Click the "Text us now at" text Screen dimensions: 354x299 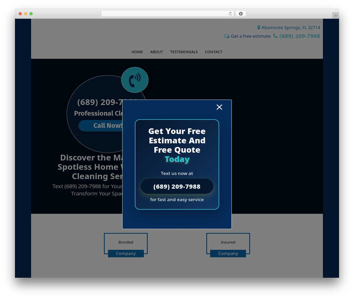(177, 173)
